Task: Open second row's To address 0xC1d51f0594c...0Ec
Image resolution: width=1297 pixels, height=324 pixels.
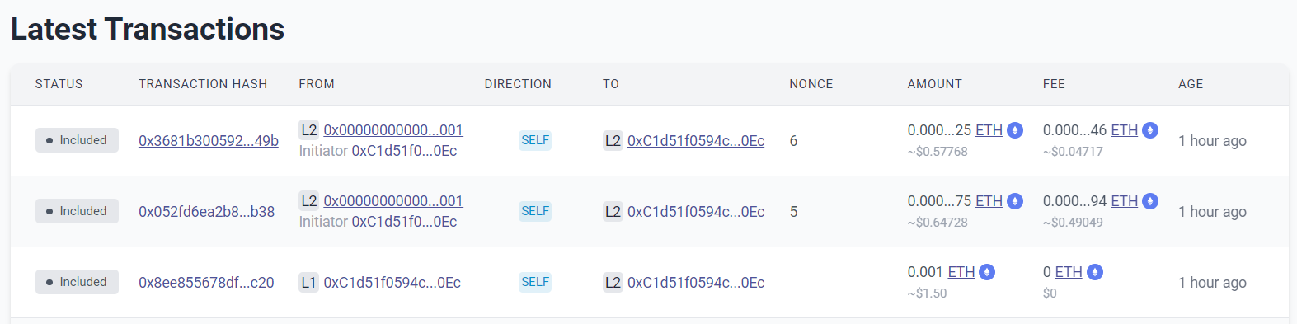Action: tap(696, 212)
